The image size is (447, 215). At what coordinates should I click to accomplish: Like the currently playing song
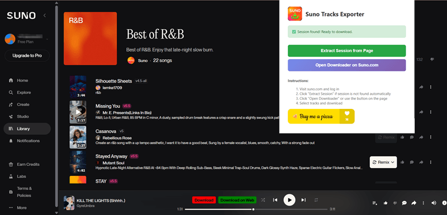point(386,203)
